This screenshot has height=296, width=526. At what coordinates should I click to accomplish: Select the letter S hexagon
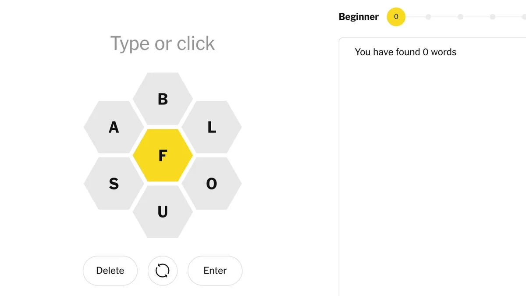click(x=114, y=184)
